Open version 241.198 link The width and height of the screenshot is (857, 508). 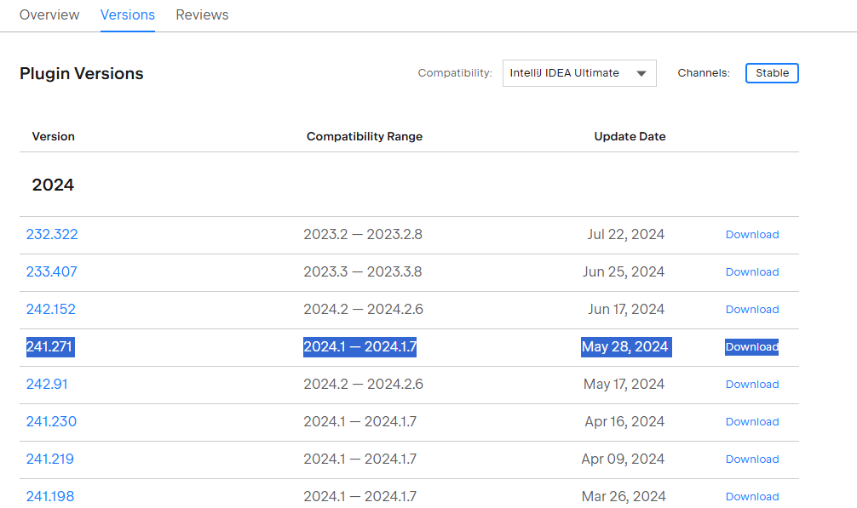point(50,497)
